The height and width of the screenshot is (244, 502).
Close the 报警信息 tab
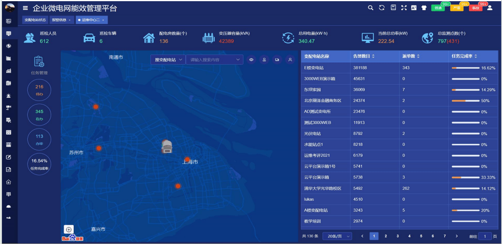point(70,20)
